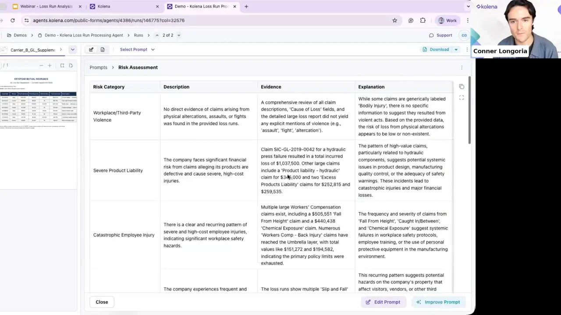Select the prompt edit pencil icon
The height and width of the screenshot is (315, 561).
point(91,49)
